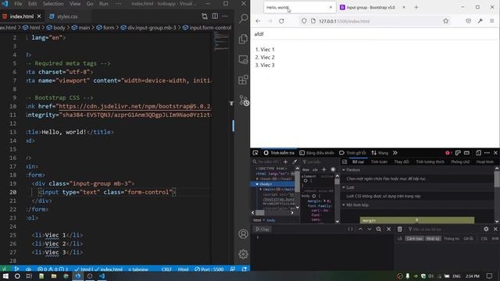Open the Firefox hamburger menu
Screen dimensions: 500x281
pos(491,21)
